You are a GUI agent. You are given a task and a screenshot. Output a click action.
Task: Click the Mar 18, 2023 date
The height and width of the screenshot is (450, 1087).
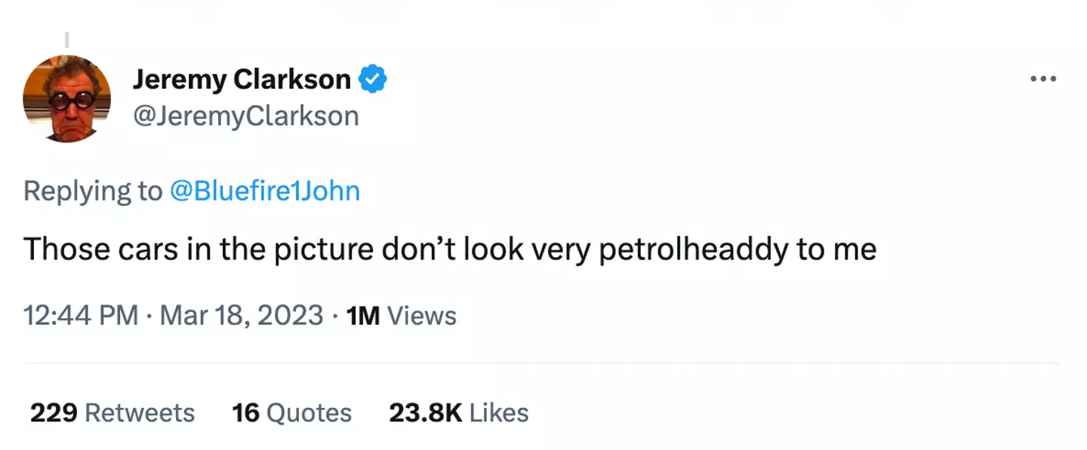(242, 315)
